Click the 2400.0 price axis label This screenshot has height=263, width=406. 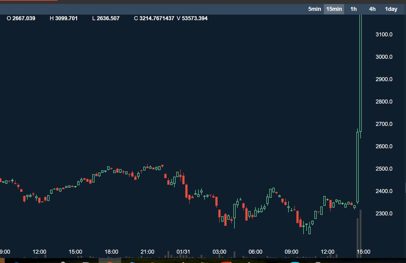tap(384, 191)
